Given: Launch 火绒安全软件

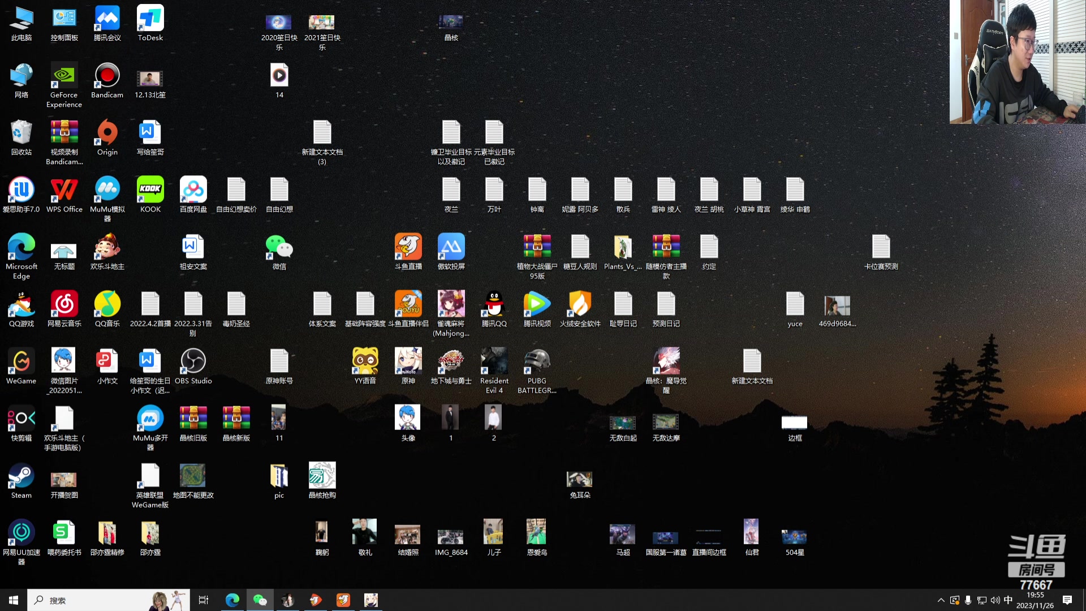Looking at the screenshot, I should point(580,309).
